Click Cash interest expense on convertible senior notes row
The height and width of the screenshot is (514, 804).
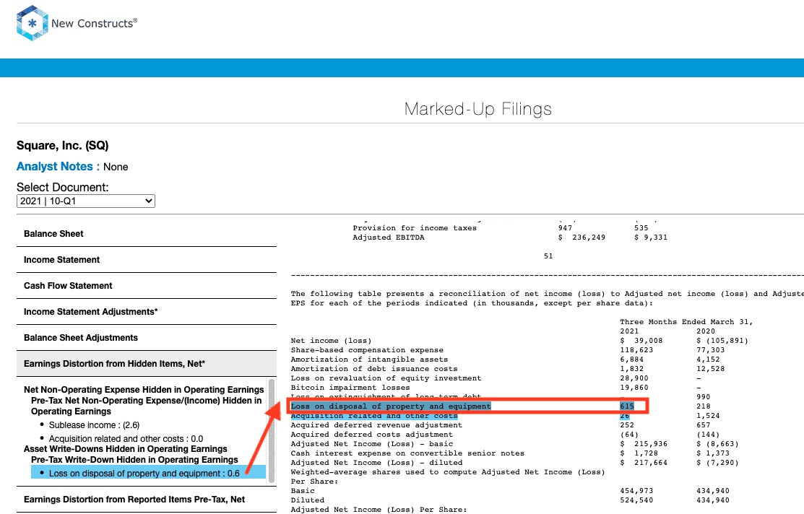pyautogui.click(x=407, y=453)
